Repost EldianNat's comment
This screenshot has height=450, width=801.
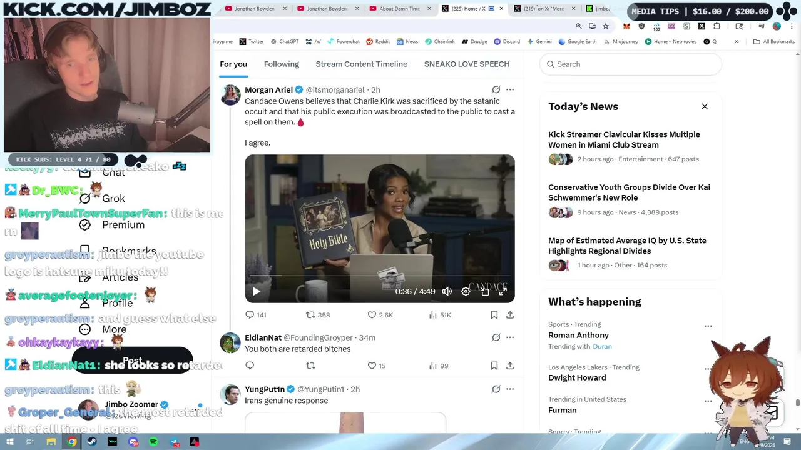(310, 366)
